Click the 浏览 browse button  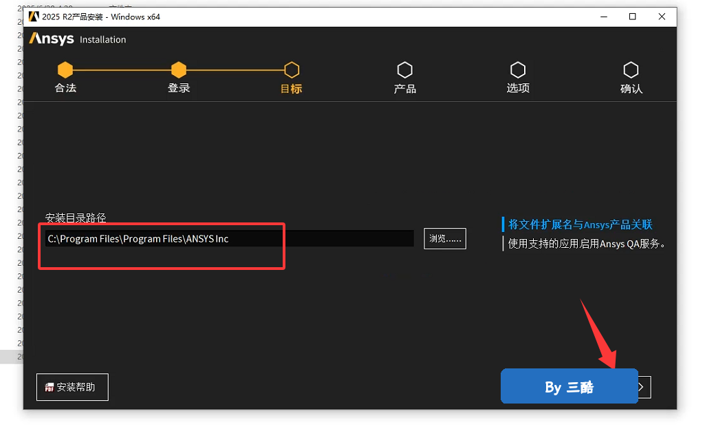[x=445, y=238]
